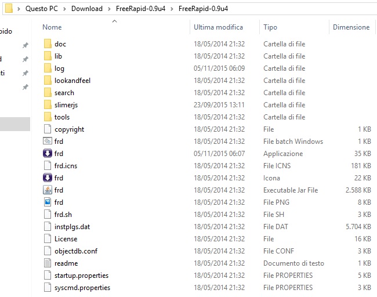Select the readme text document icon
The width and height of the screenshot is (377, 297).
pos(48,263)
